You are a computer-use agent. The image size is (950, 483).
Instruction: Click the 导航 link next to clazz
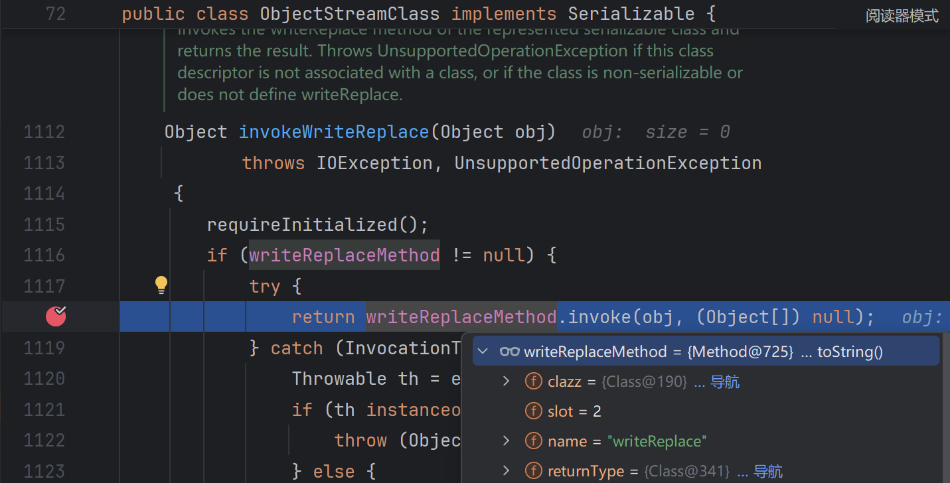[x=724, y=382]
